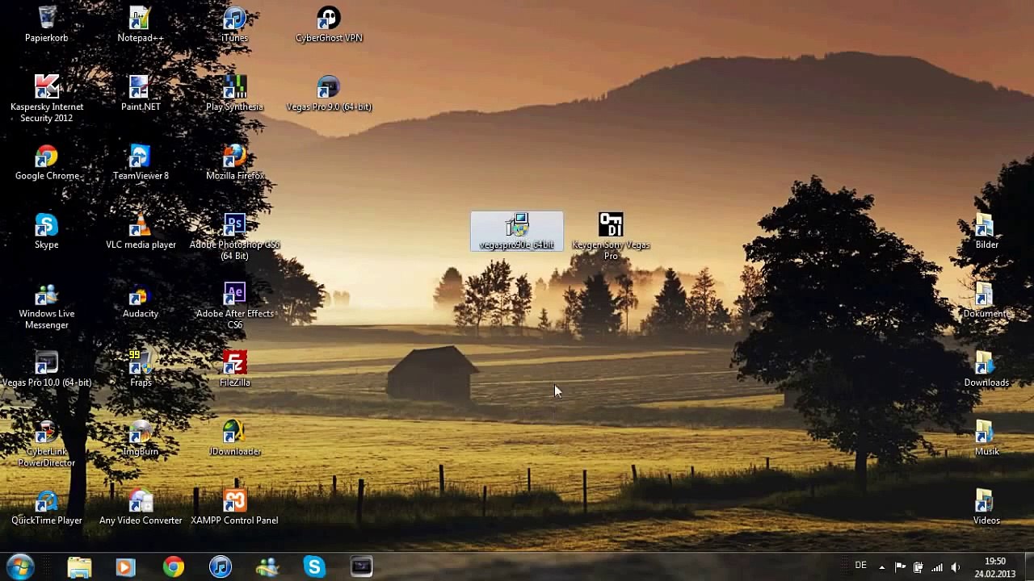Select the Vegas Pro 9.0 (64-bit) shortcut

(329, 93)
